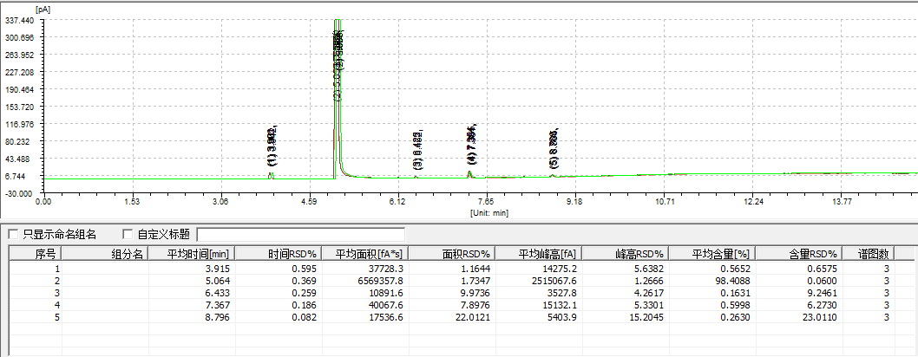Sort by the 平均面积[fA*s] column header
The image size is (918, 357).
(x=365, y=254)
